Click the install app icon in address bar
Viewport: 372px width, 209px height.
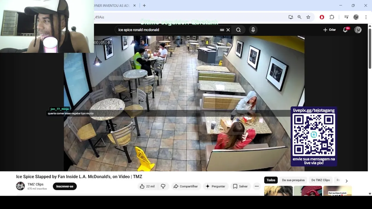click(291, 17)
